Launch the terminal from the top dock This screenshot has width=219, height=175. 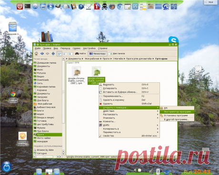[28, 7]
